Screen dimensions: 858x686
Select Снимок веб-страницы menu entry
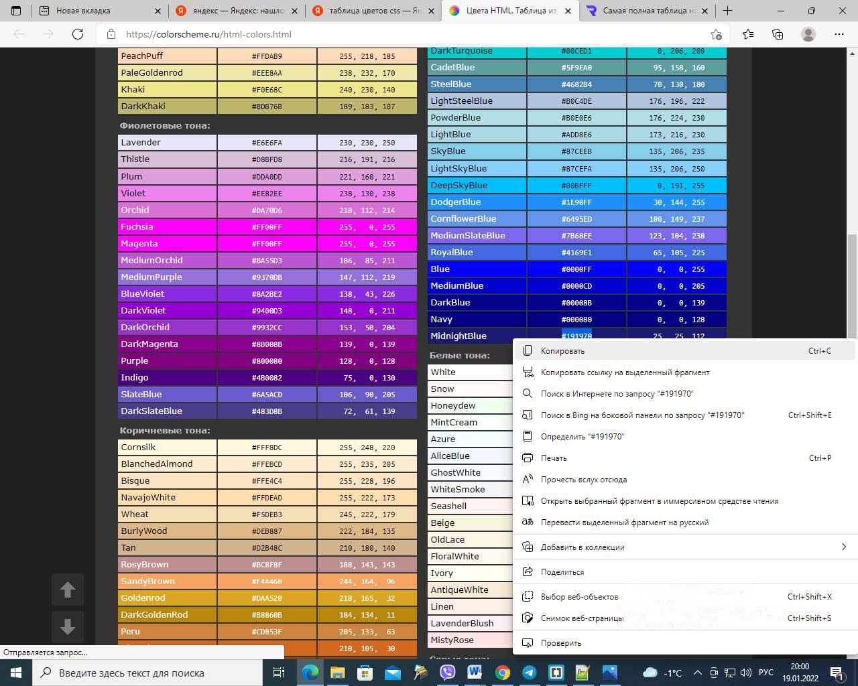[x=582, y=618]
